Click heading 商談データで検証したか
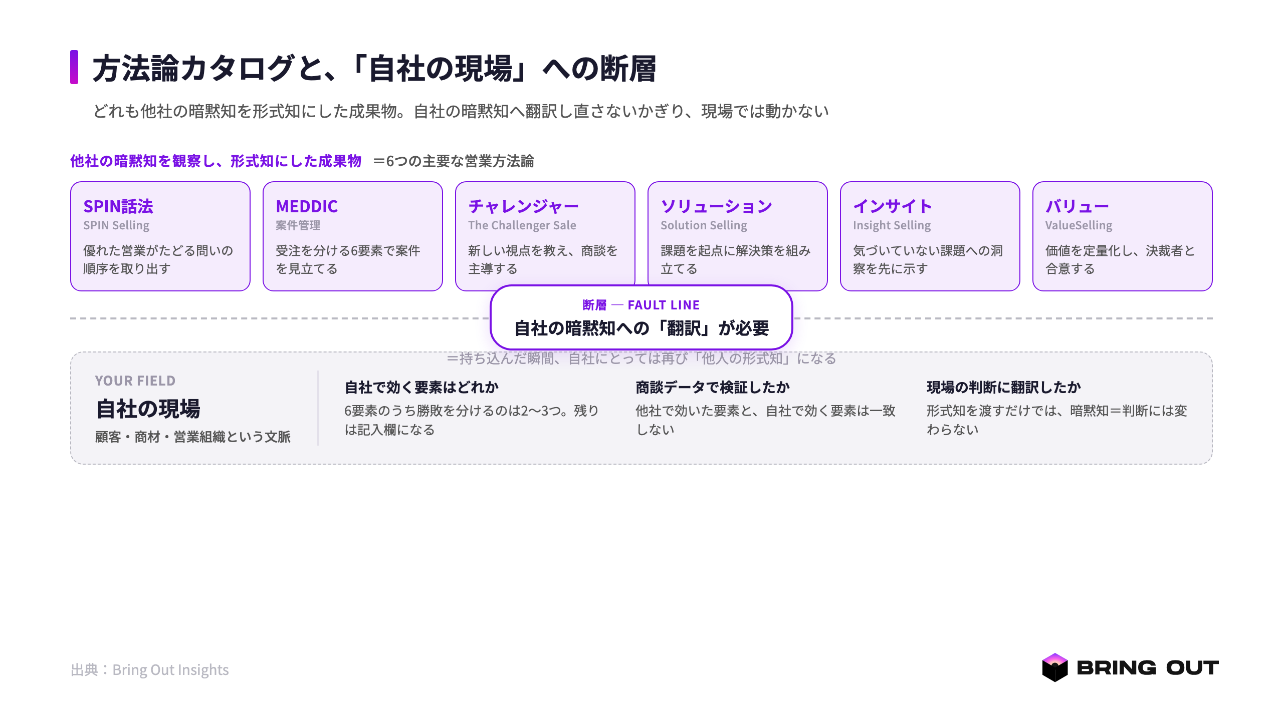The height and width of the screenshot is (721, 1283). 713,387
